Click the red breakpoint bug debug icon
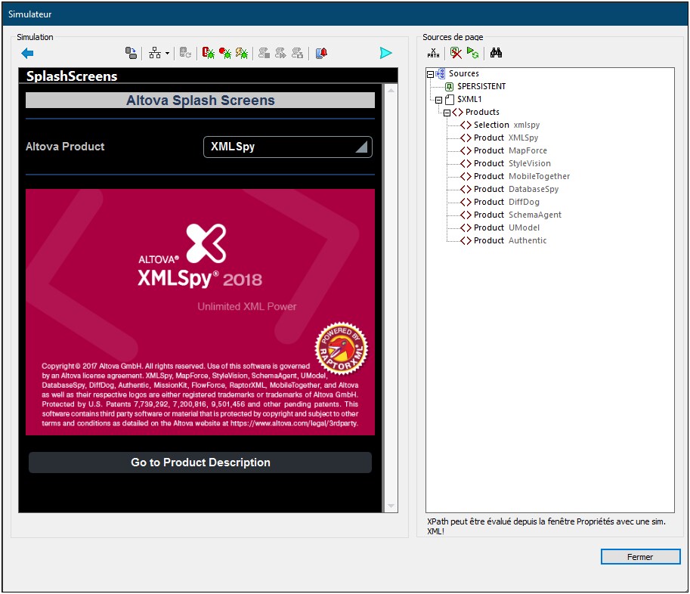The height and width of the screenshot is (594, 690). (x=225, y=53)
